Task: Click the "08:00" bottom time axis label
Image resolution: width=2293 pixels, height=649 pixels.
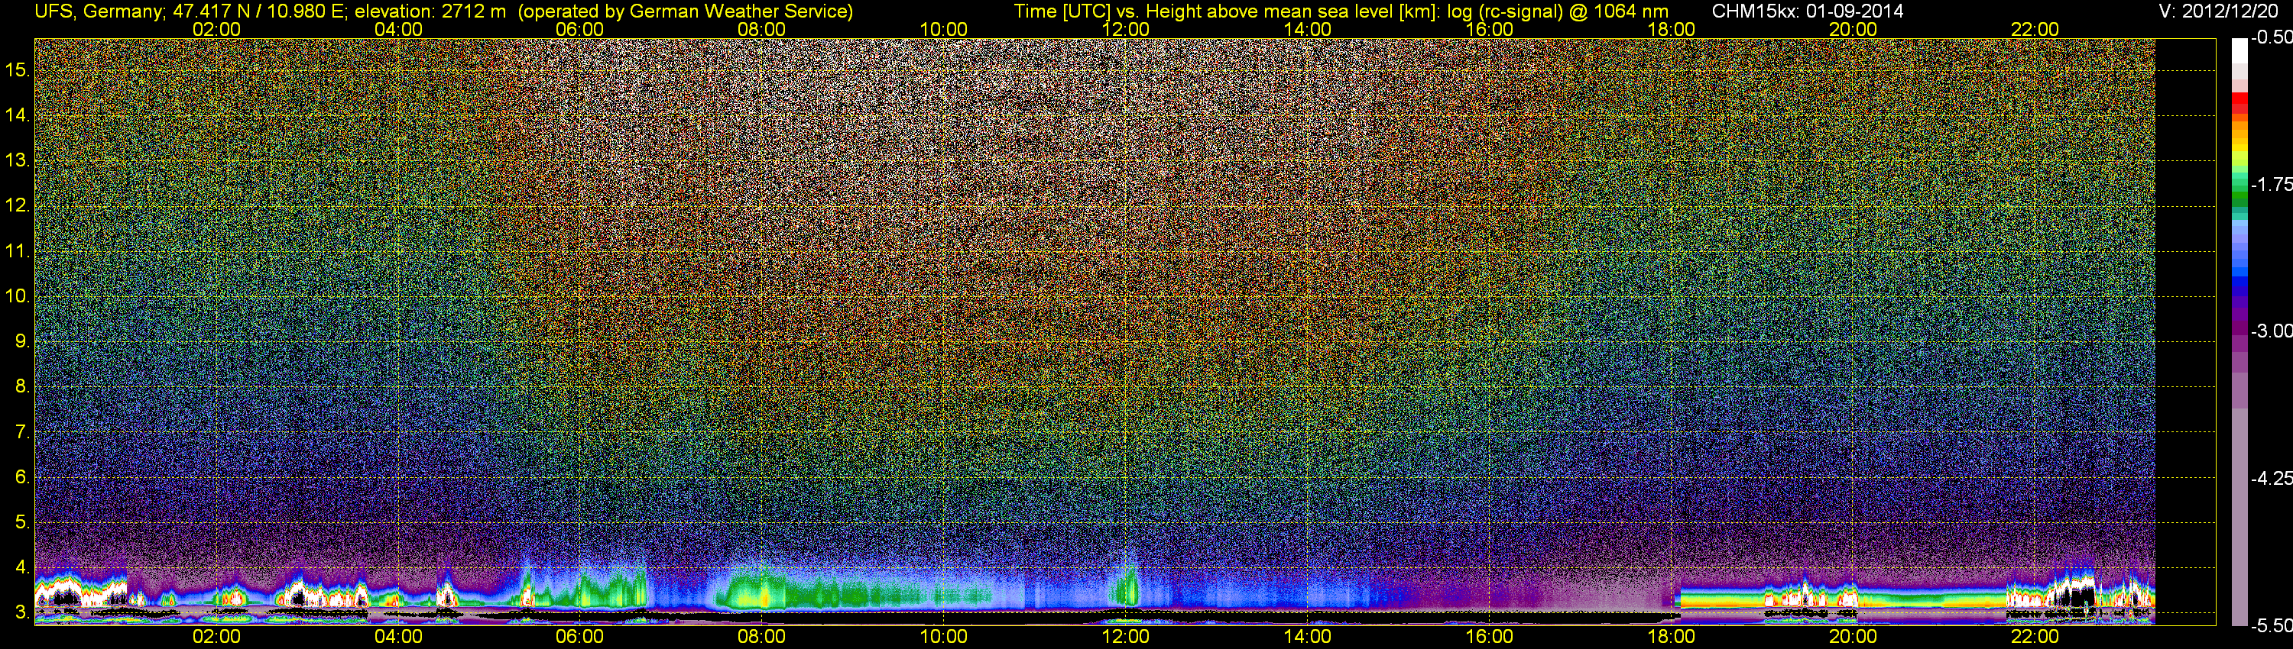Action: coord(762,637)
